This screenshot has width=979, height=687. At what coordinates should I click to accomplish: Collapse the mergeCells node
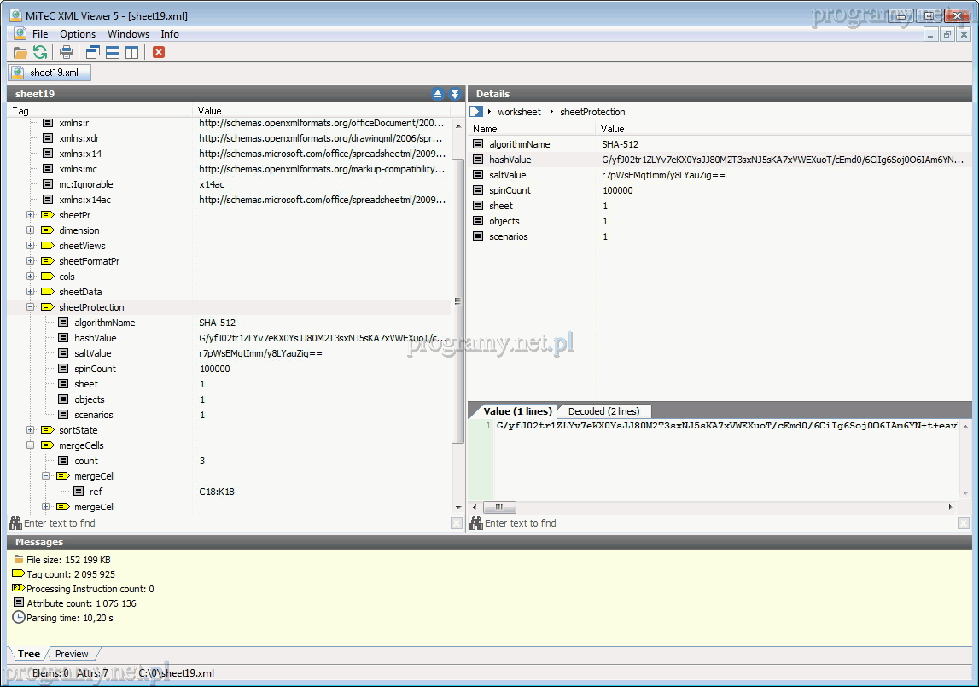coord(31,445)
